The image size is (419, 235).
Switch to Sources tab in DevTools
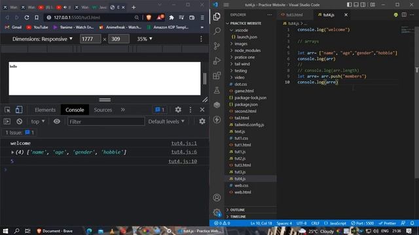coord(103,110)
